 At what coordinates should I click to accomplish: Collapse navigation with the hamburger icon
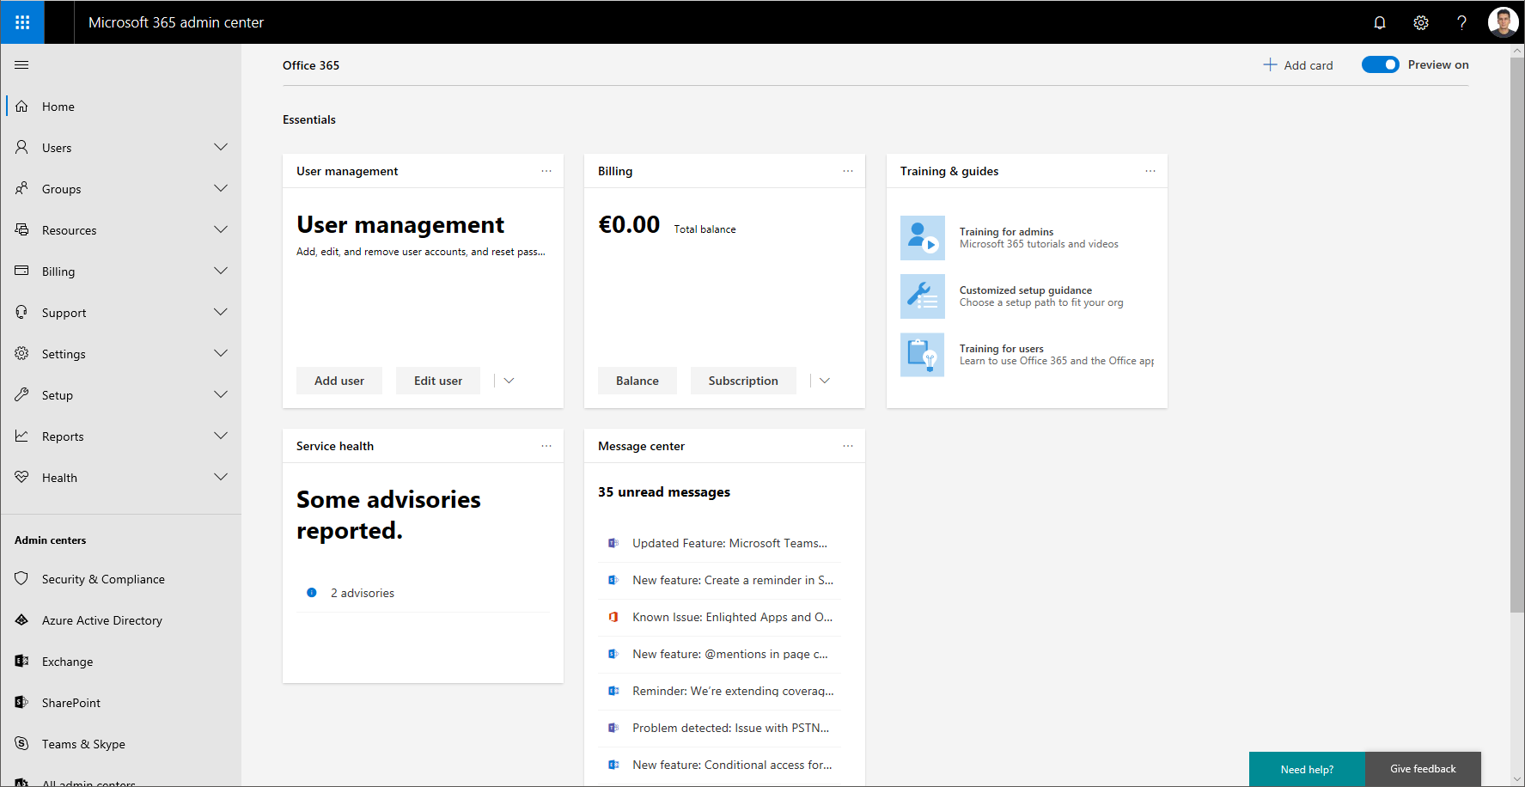pyautogui.click(x=21, y=65)
